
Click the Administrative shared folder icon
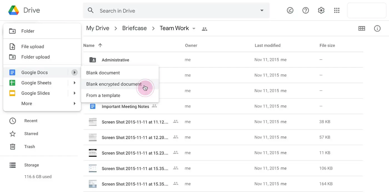93,60
